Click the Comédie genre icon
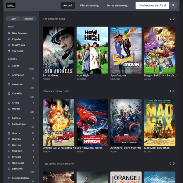Image resolution: width=183 pixels, height=183 pixels. (9, 94)
